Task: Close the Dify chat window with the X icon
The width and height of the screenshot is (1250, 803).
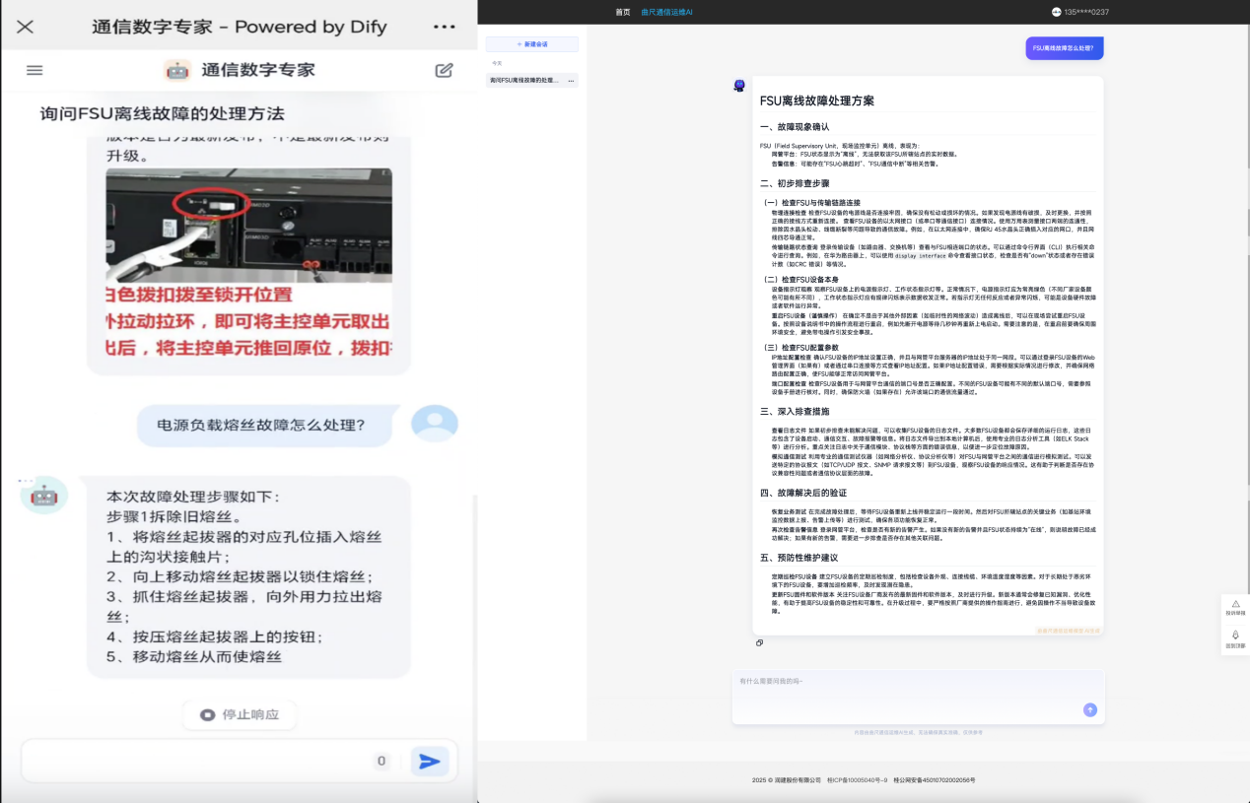Action: (x=26, y=27)
